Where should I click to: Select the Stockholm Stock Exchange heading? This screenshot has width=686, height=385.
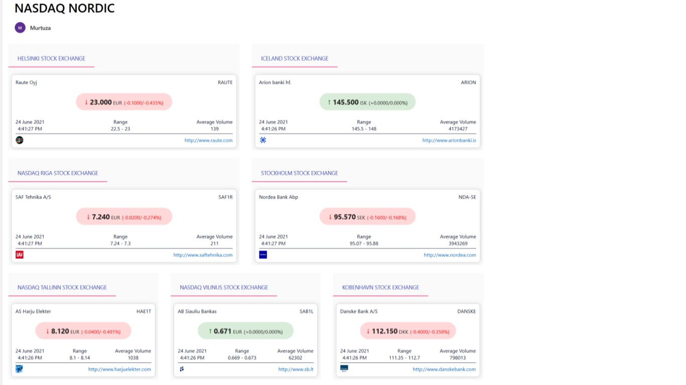click(299, 173)
